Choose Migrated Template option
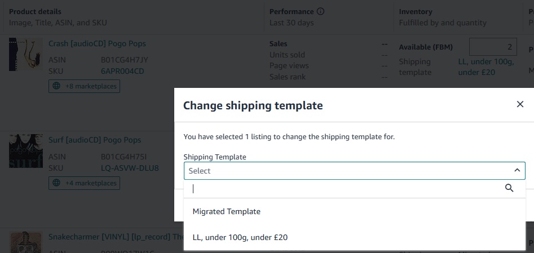This screenshot has width=534, height=253. pyautogui.click(x=355, y=211)
